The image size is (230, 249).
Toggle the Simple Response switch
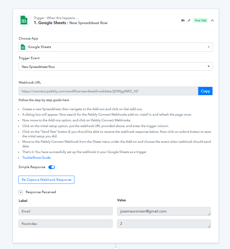pyautogui.click(x=52, y=167)
